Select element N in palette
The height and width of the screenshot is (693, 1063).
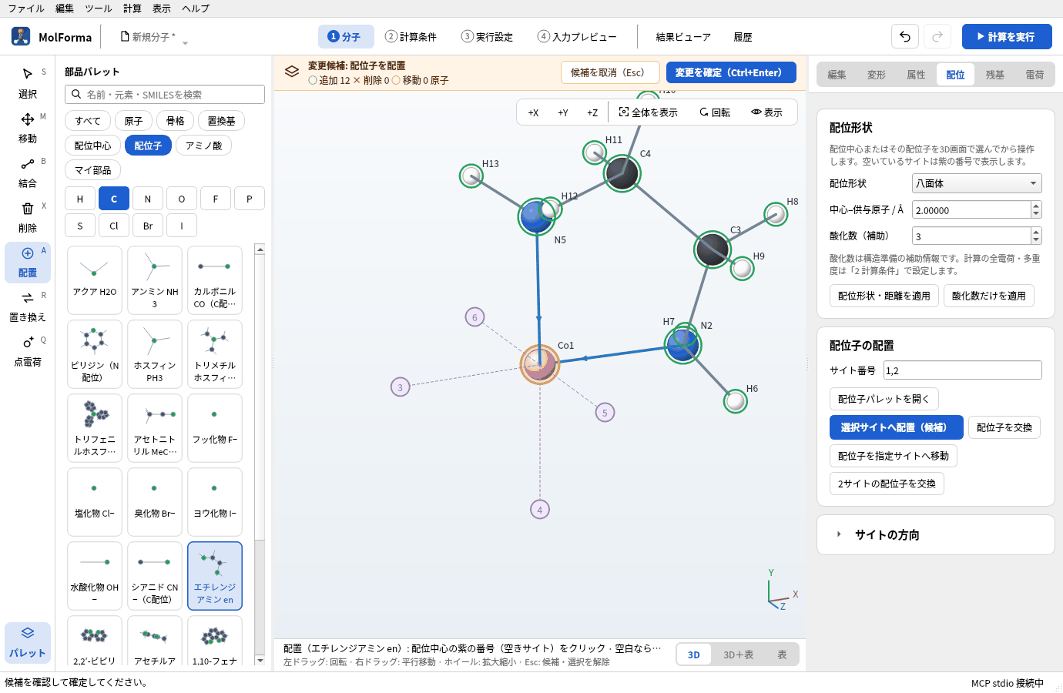coord(148,199)
